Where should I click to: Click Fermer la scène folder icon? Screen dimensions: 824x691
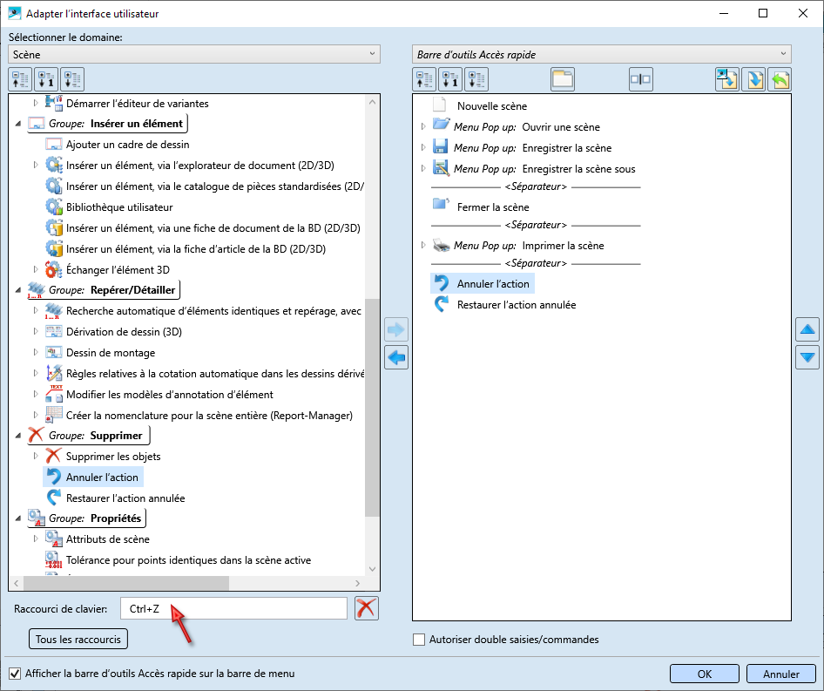coord(441,205)
